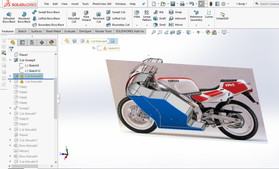This screenshot has width=279, height=169.
Task: Open the Hole Wizard tool
Action: point(86,16)
